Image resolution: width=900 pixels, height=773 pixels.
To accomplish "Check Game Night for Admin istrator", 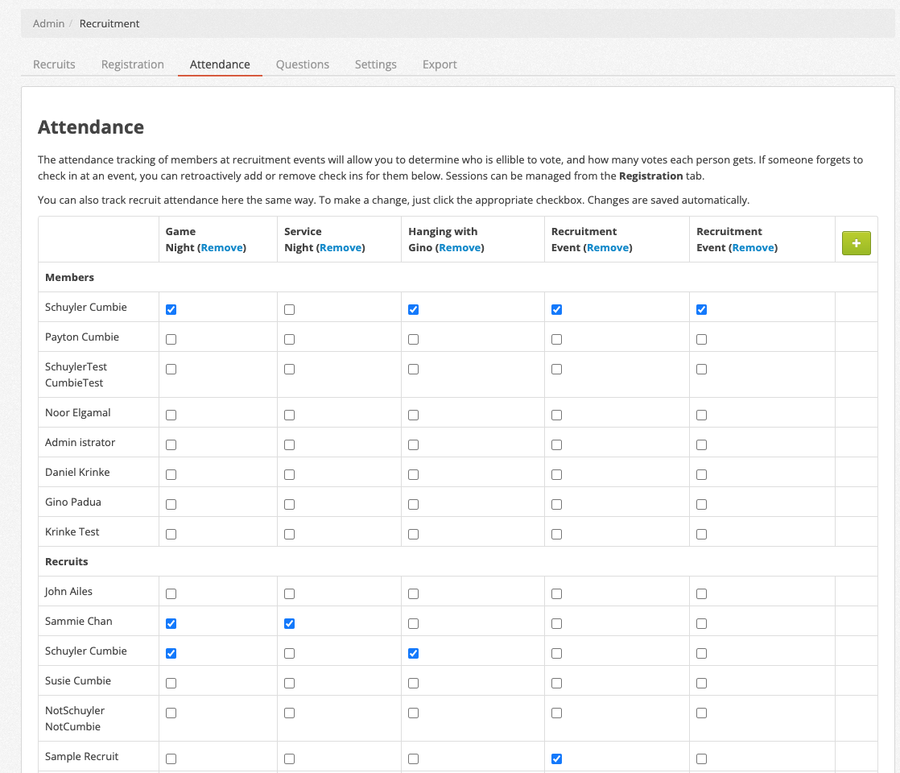I will [x=171, y=445].
